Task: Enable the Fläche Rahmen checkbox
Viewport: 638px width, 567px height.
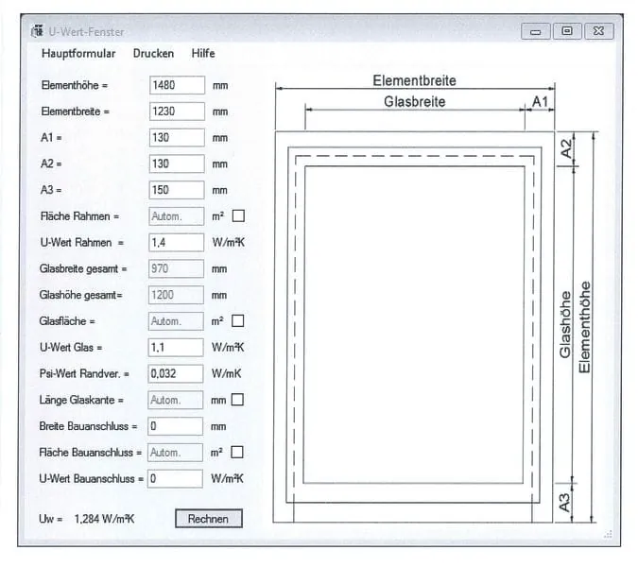Action: 238,216
